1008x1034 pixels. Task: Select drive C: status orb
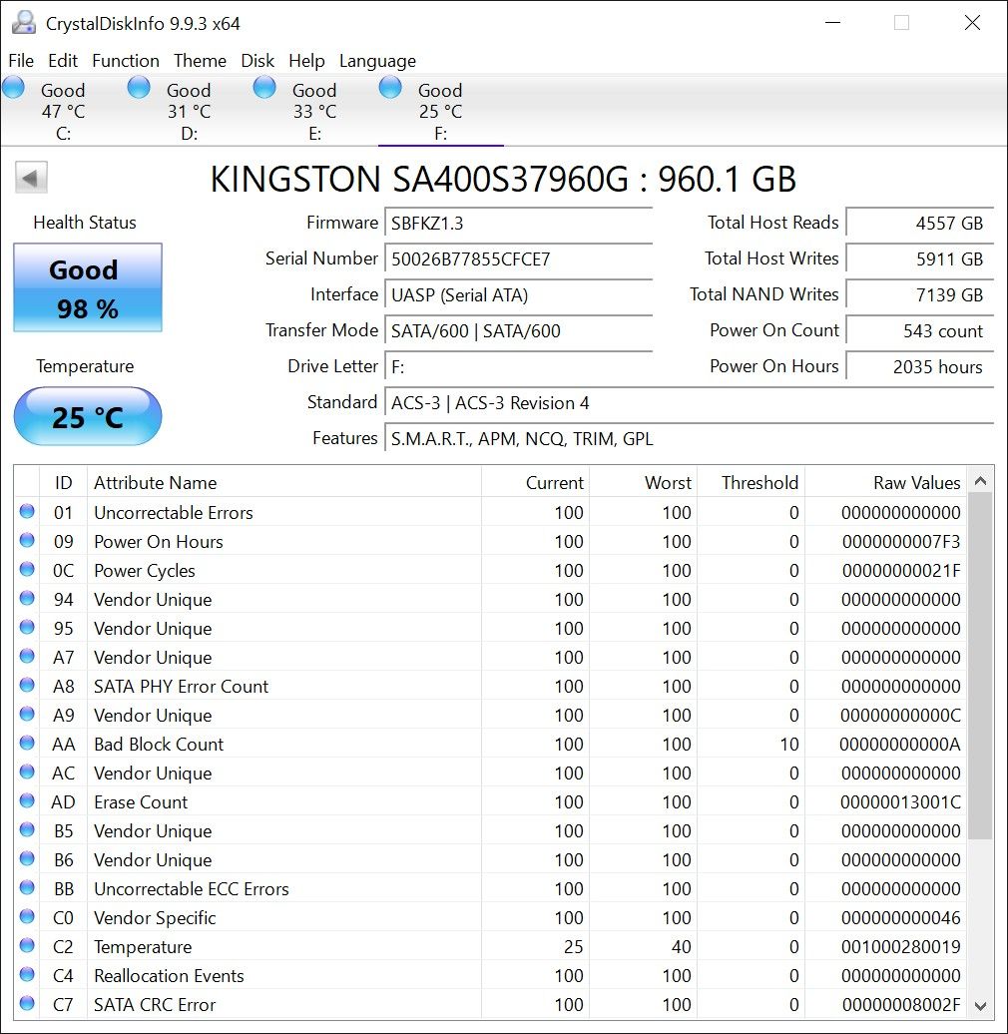pos(14,87)
